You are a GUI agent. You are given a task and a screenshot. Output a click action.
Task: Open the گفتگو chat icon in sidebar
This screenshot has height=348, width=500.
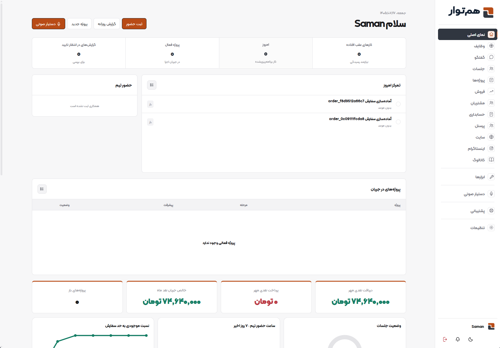click(x=491, y=57)
